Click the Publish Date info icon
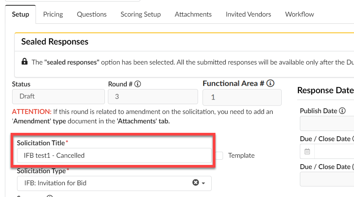This screenshot has width=354, height=197. [342, 111]
